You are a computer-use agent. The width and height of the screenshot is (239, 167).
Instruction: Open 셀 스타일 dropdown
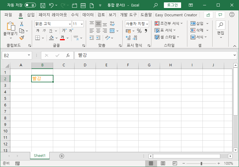tap(167, 37)
